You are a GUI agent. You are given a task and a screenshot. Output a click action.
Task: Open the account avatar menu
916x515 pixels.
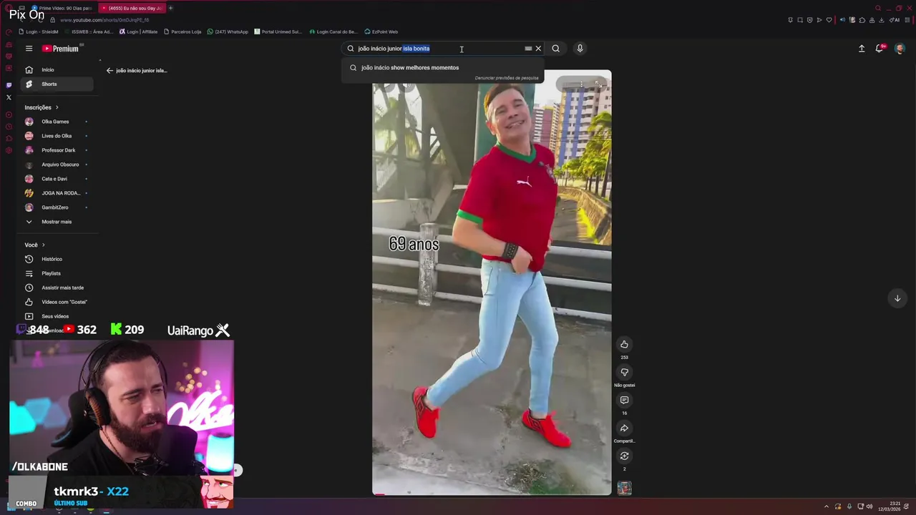tap(900, 49)
